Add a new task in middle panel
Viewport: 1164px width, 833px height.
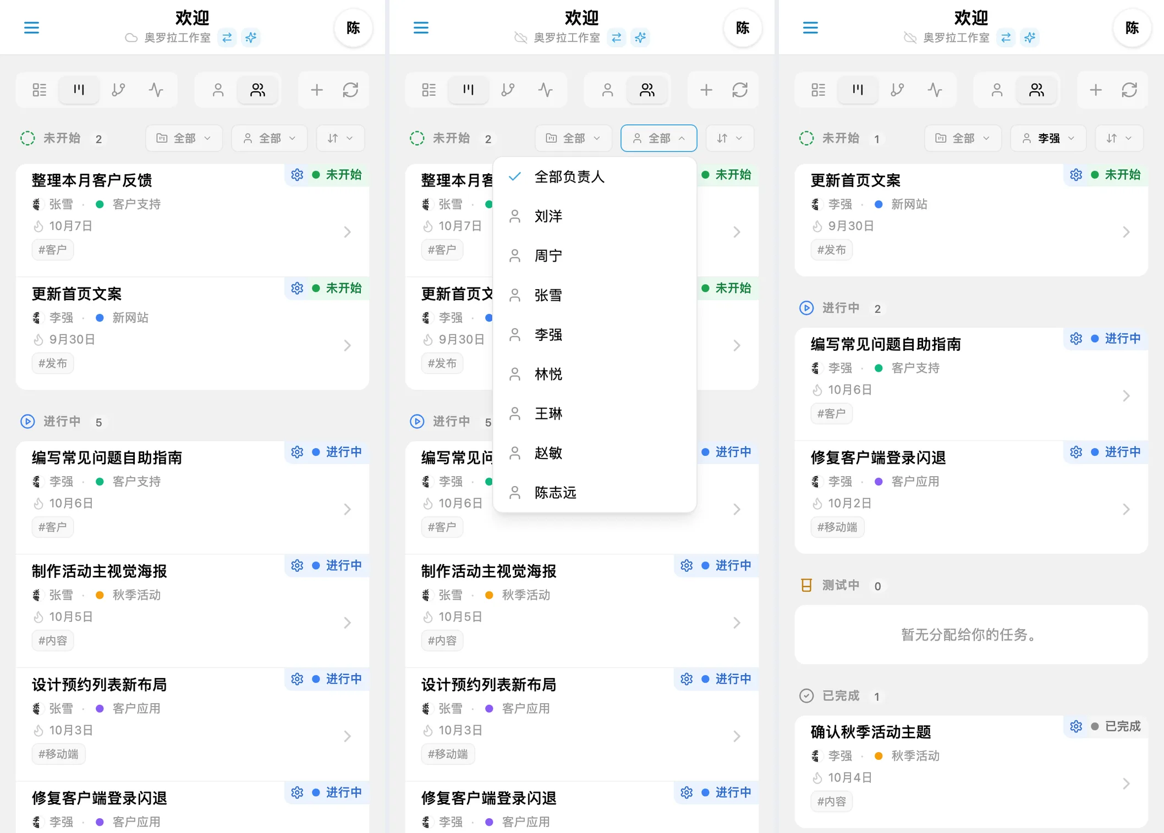pos(706,90)
